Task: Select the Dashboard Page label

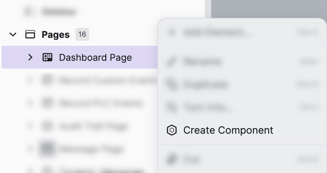Action: click(95, 58)
